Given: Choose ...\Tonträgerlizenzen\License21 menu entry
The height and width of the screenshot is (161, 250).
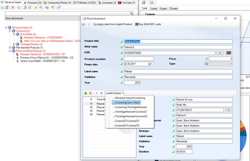Looking at the screenshot, I should [x=130, y=112].
